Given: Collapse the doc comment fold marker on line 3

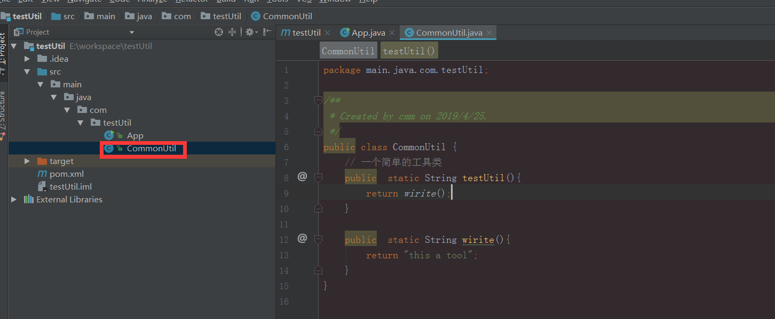Looking at the screenshot, I should pos(318,101).
